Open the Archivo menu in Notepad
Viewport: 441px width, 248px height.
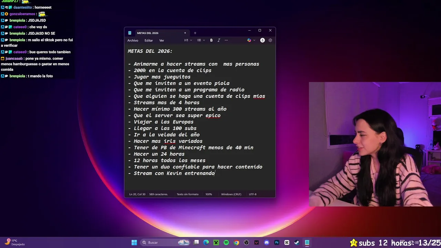point(133,40)
